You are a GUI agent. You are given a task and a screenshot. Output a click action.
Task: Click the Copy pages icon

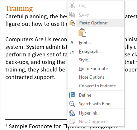pos(72,14)
